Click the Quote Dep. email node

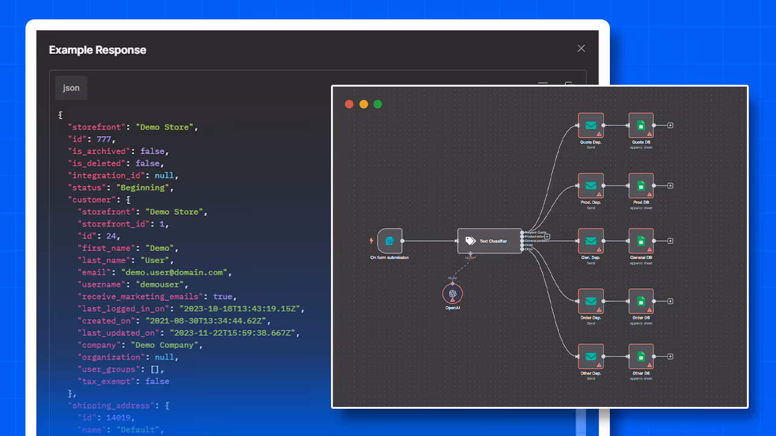[x=590, y=125]
